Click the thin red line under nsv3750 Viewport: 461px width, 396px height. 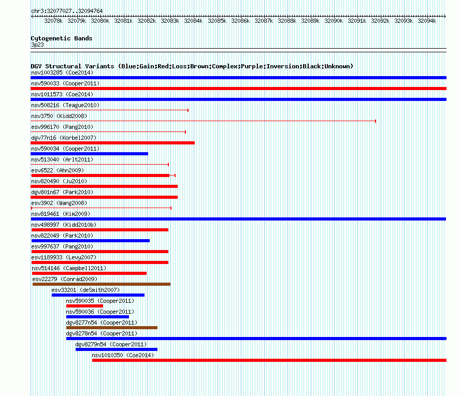(x=204, y=121)
